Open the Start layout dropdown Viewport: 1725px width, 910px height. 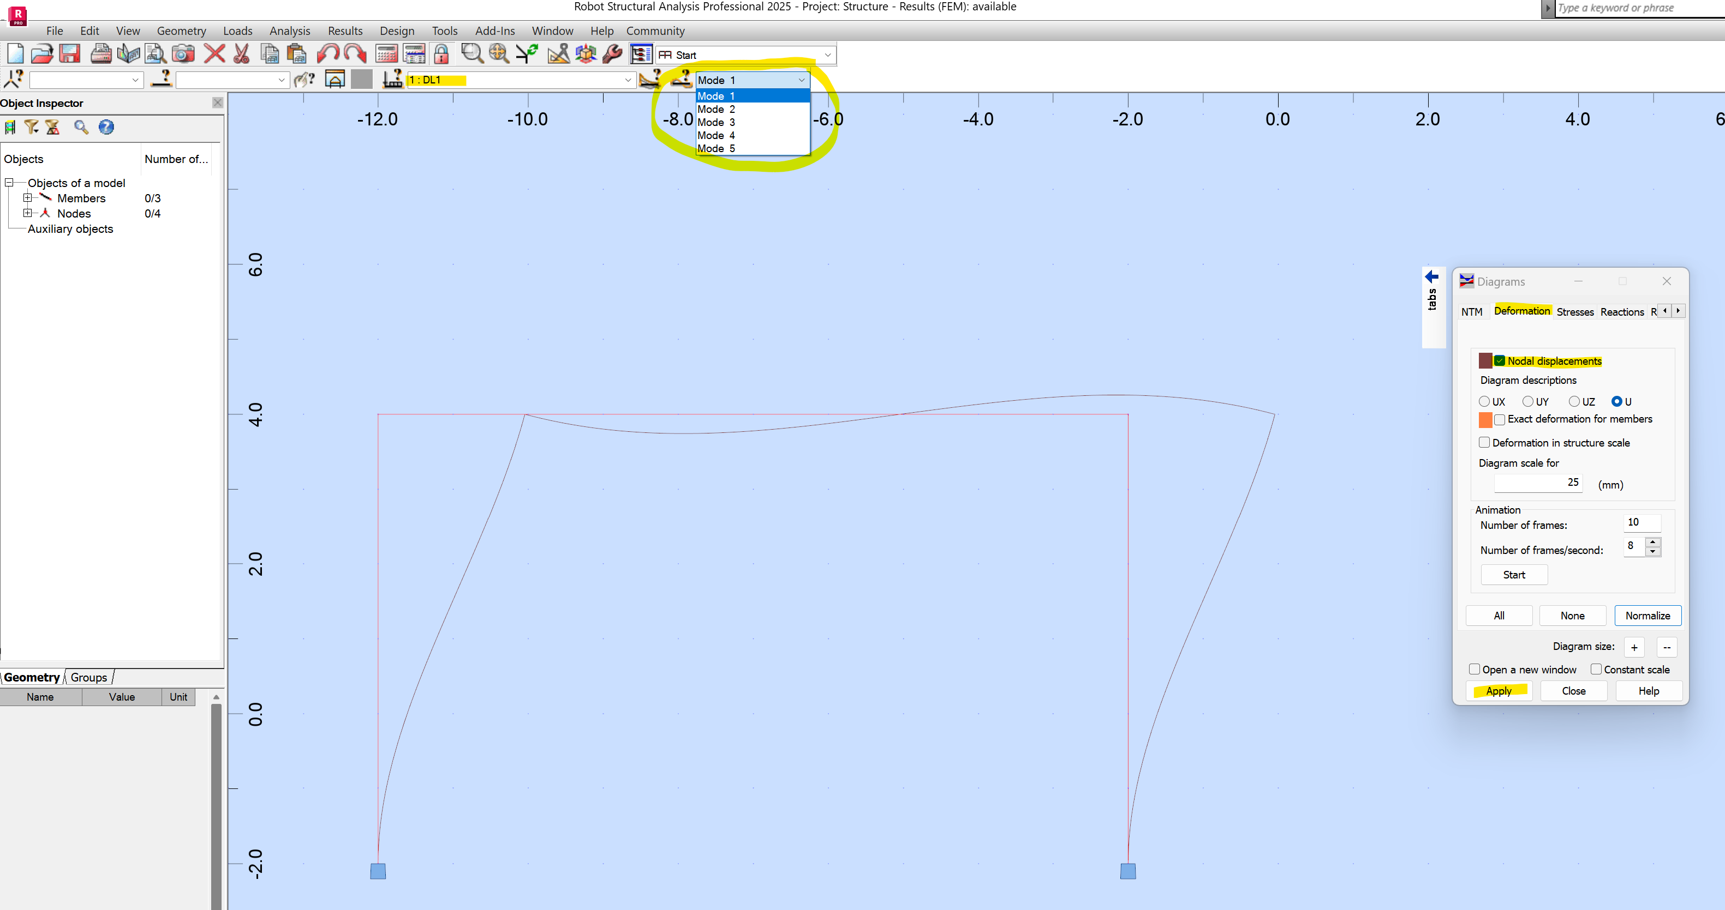tap(828, 55)
